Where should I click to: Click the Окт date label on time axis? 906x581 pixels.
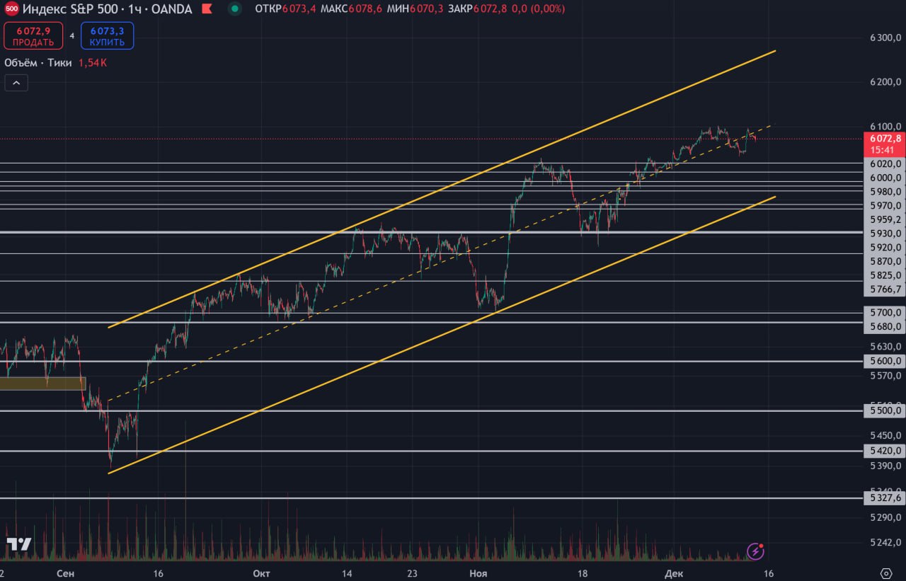pos(262,573)
